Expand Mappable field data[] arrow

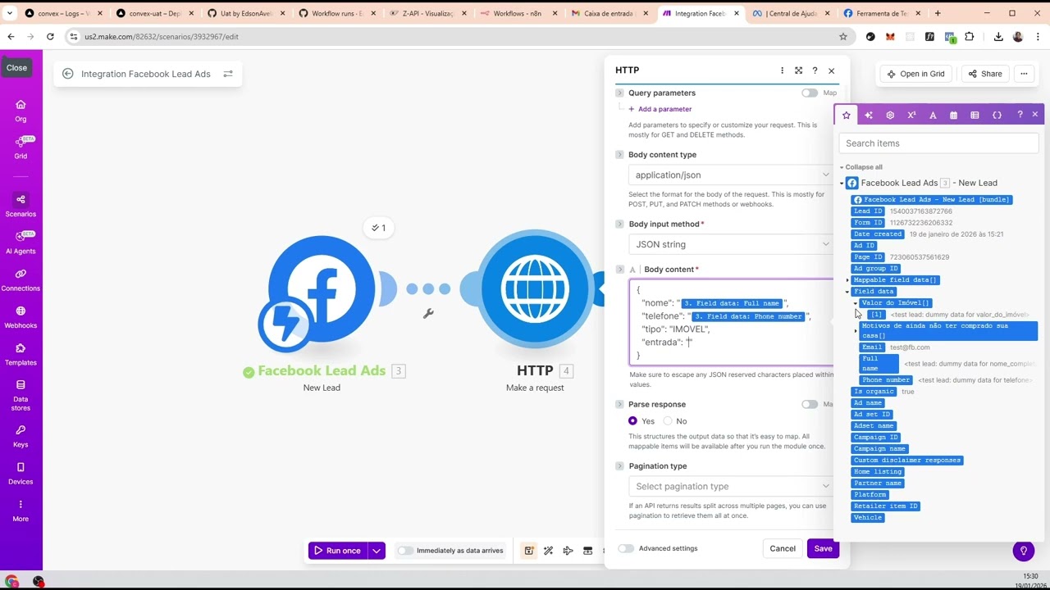(x=847, y=280)
